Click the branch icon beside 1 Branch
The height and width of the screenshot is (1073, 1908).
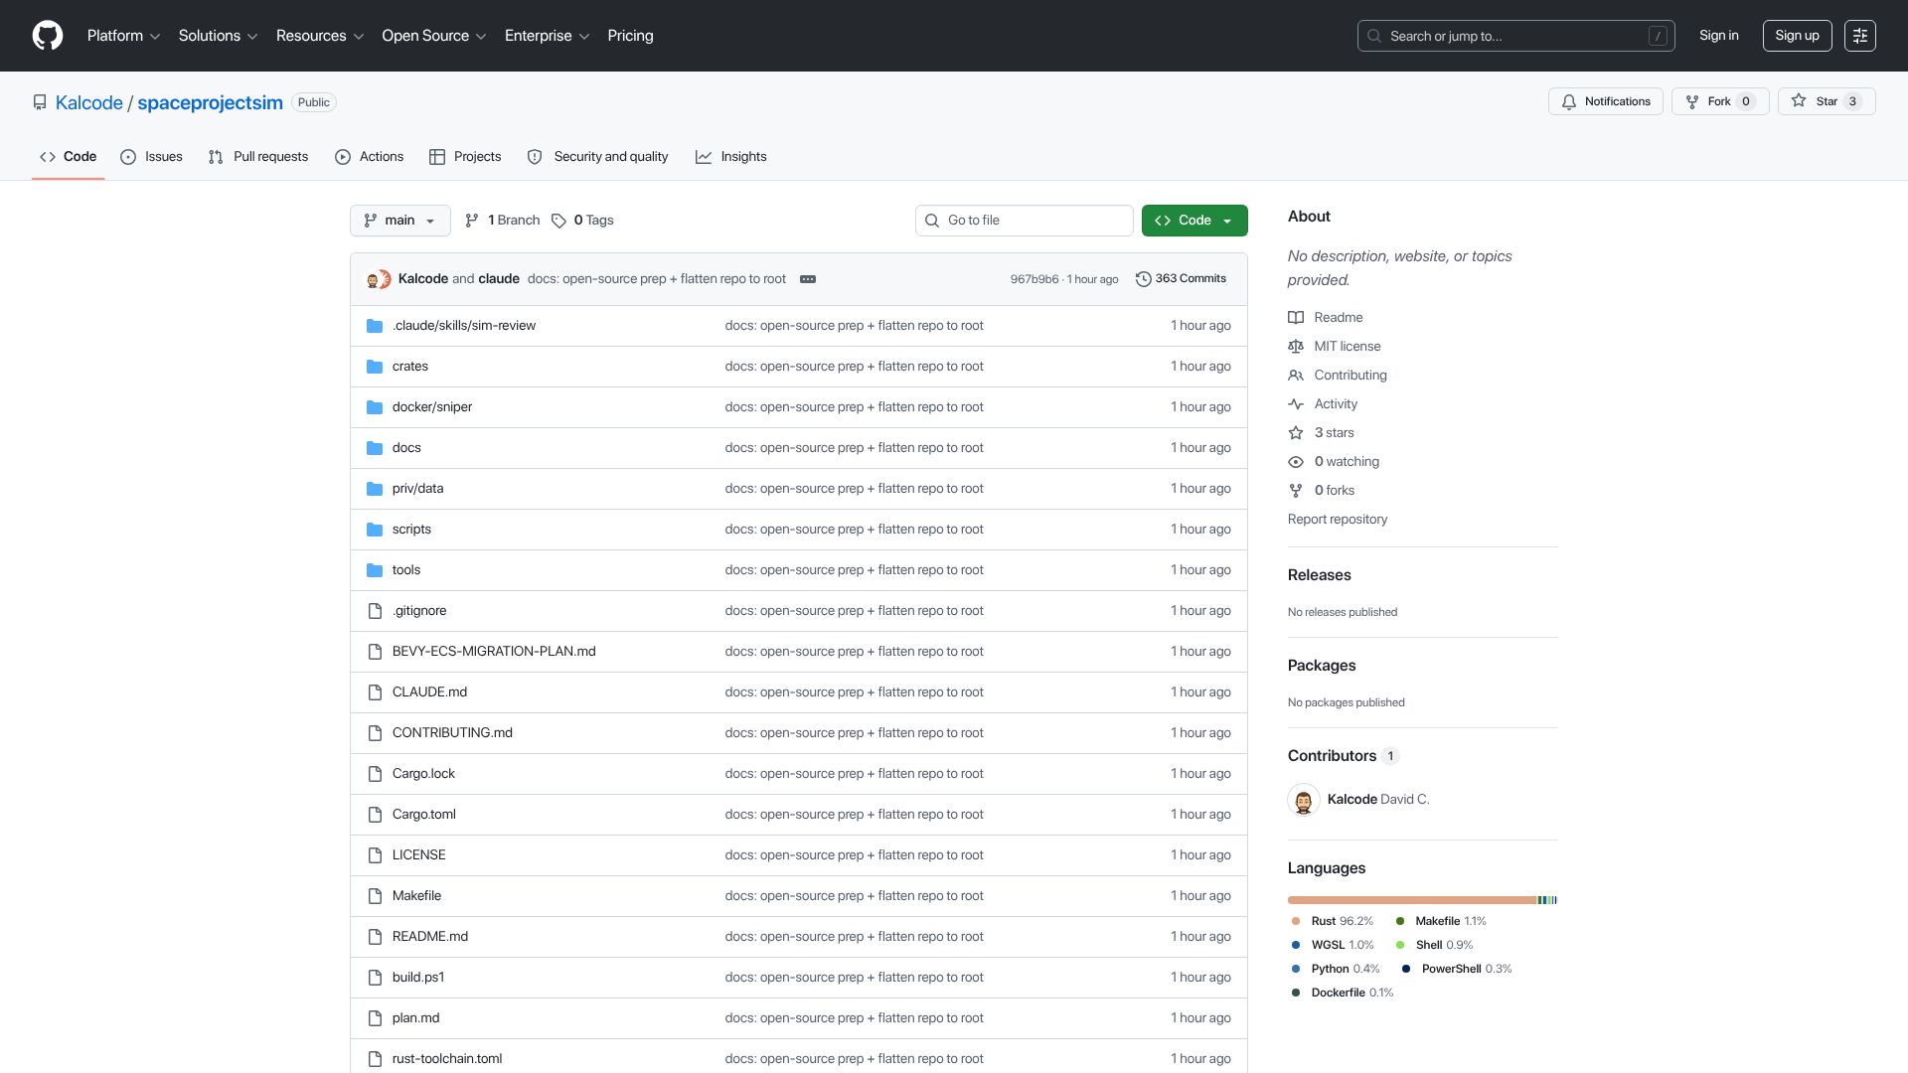472,221
